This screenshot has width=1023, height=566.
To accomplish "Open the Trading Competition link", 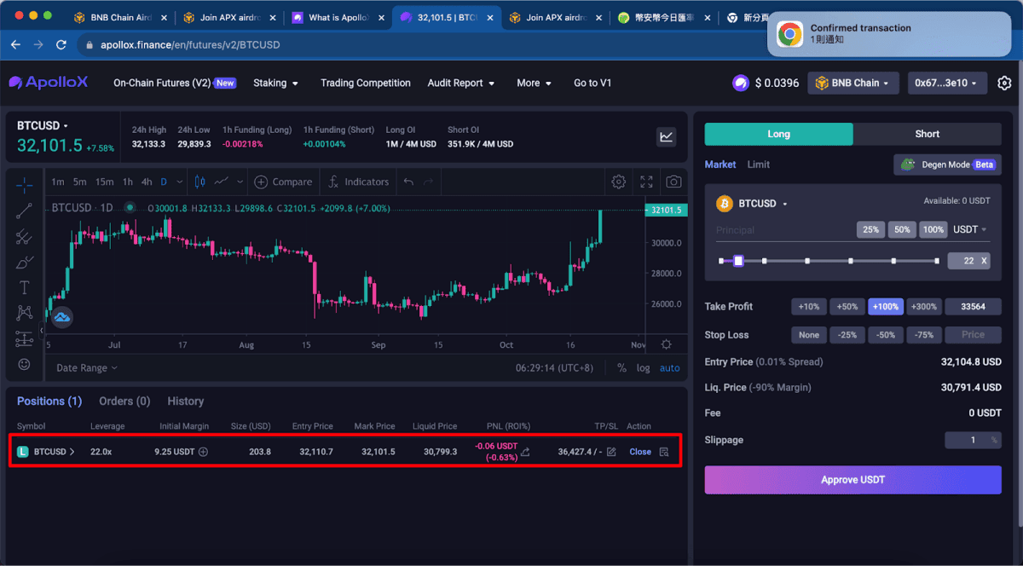I will pyautogui.click(x=366, y=83).
